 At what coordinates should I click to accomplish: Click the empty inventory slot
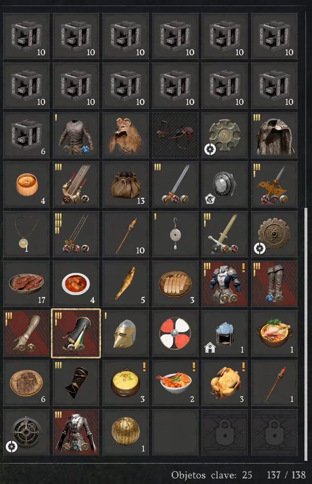pos(175,432)
